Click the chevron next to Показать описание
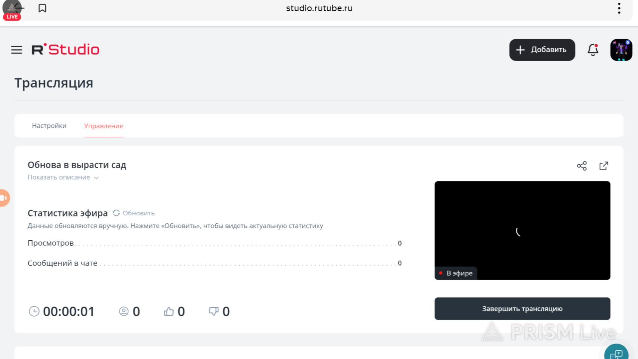638x359 pixels. pyautogui.click(x=96, y=178)
